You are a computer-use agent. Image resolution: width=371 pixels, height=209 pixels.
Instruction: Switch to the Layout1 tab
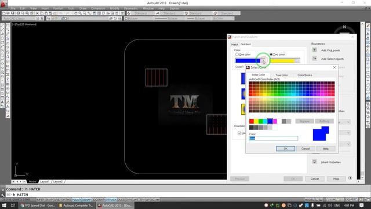45,182
